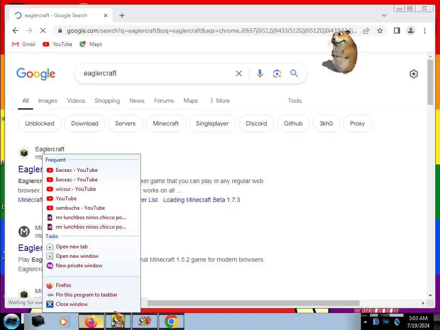Go back using the browser back arrow
440x330 pixels.
pos(15,31)
